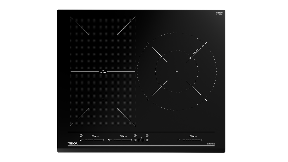The height and width of the screenshot is (162, 288).
Task: Tap left zone cooking function icons
Action: click(95, 136)
